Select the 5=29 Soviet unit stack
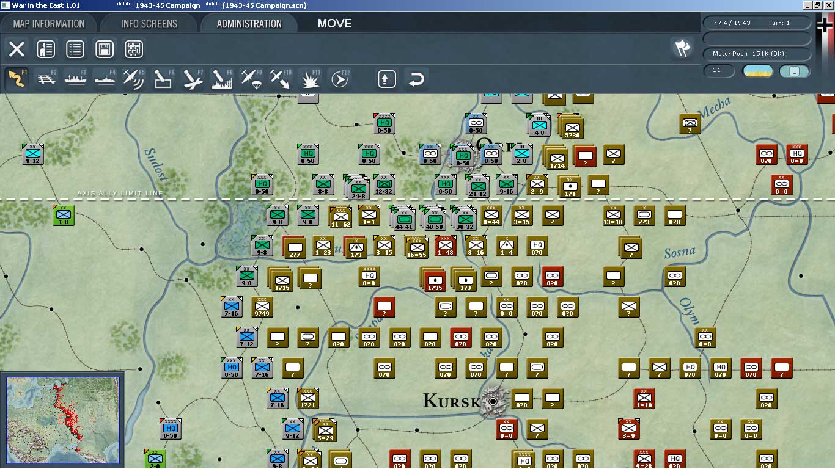Viewport: 835px width, 469px height. [x=325, y=431]
